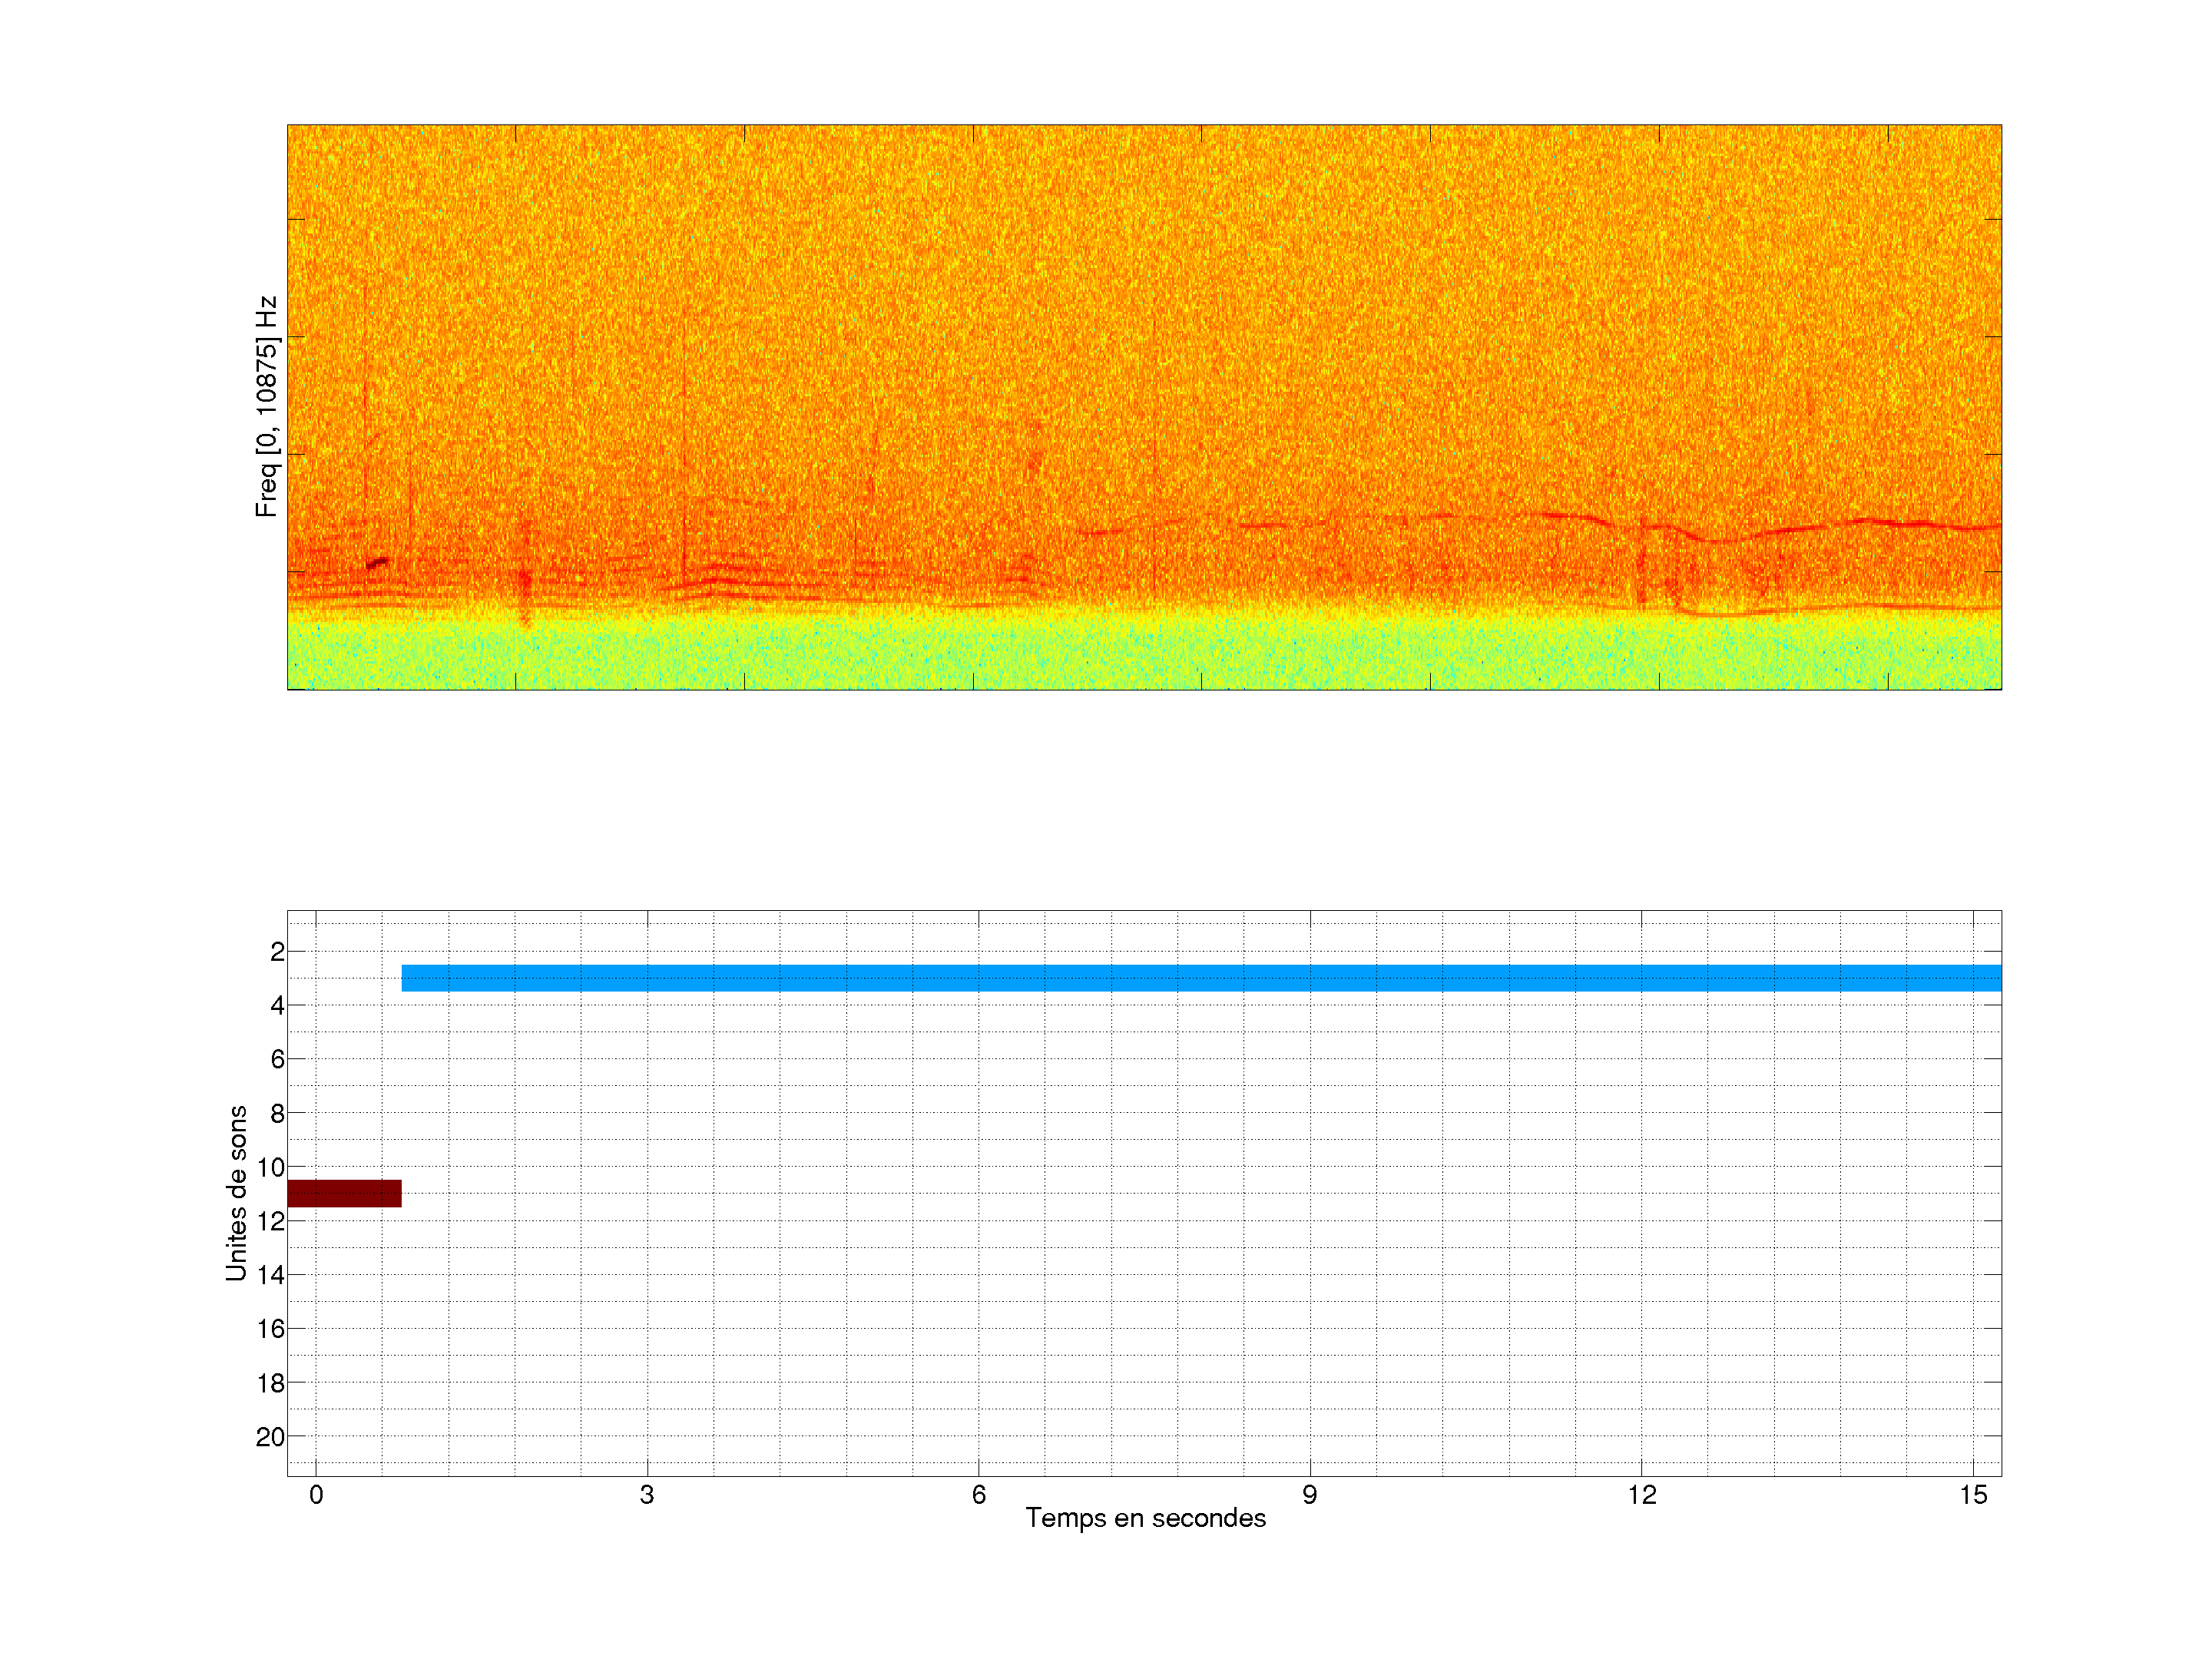The image size is (2212, 1659).
Task: Click the dark red bar at unit 11
Action: pyautogui.click(x=344, y=1193)
